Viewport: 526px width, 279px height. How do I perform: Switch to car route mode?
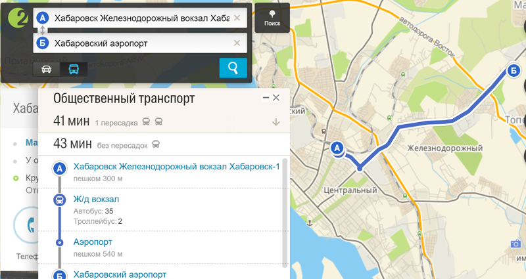[47, 69]
